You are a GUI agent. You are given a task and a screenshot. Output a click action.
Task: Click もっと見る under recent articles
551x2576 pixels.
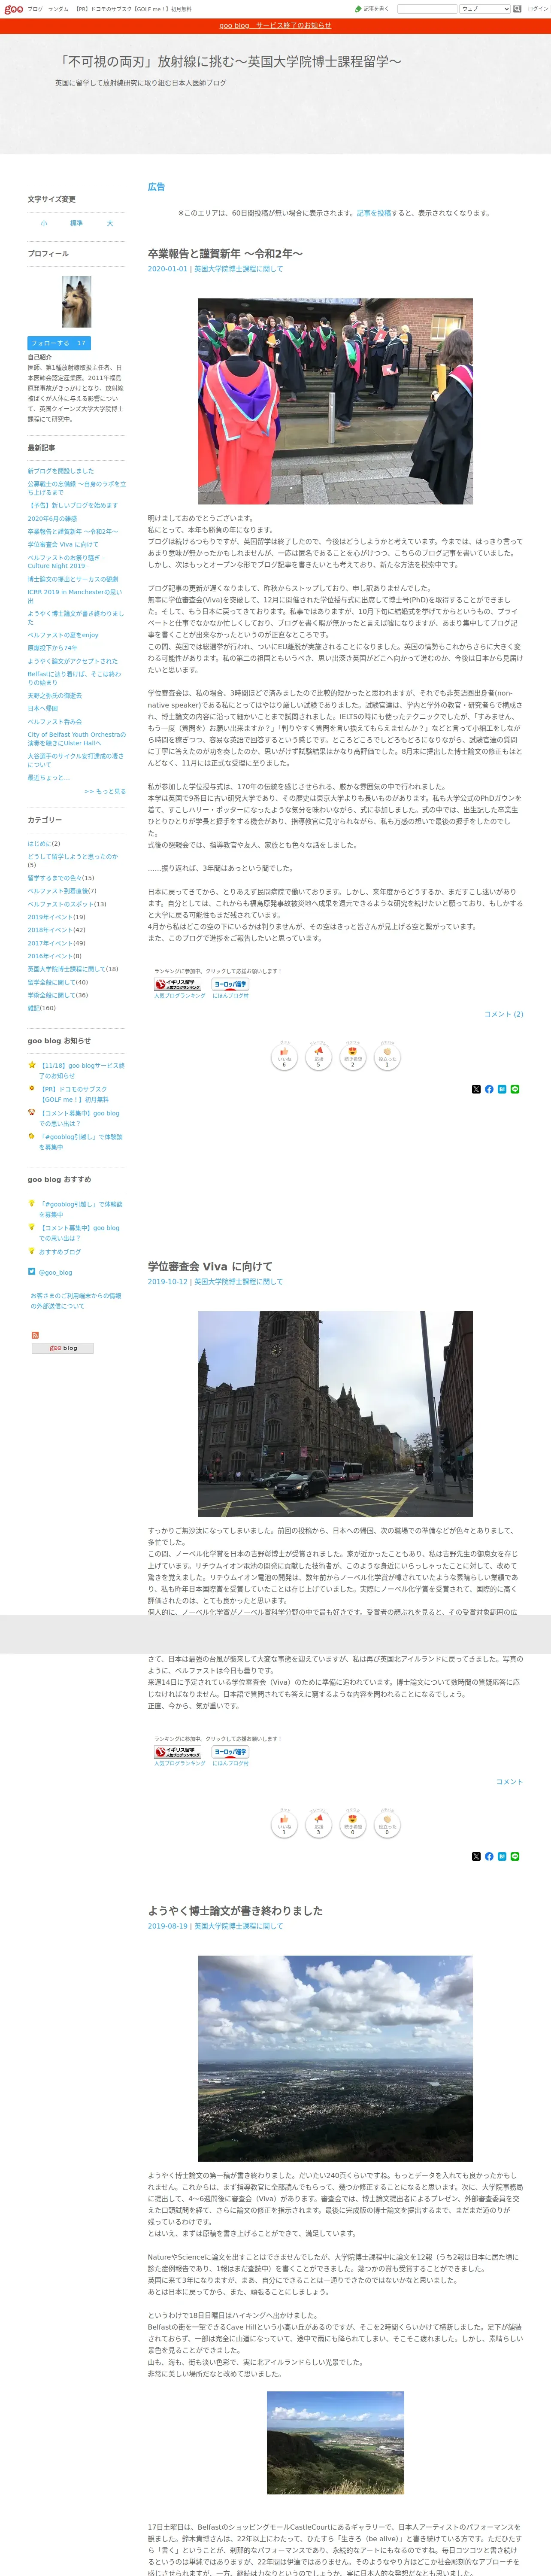(x=105, y=791)
